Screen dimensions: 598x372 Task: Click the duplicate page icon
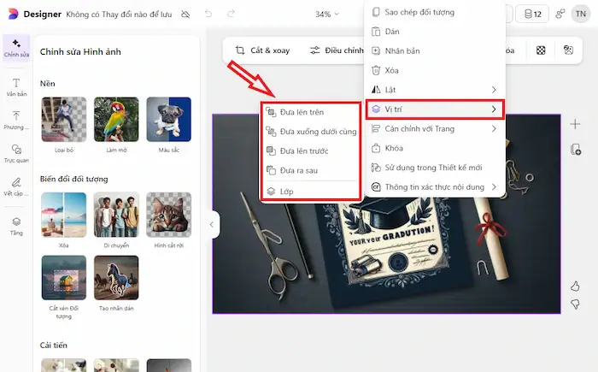click(575, 150)
